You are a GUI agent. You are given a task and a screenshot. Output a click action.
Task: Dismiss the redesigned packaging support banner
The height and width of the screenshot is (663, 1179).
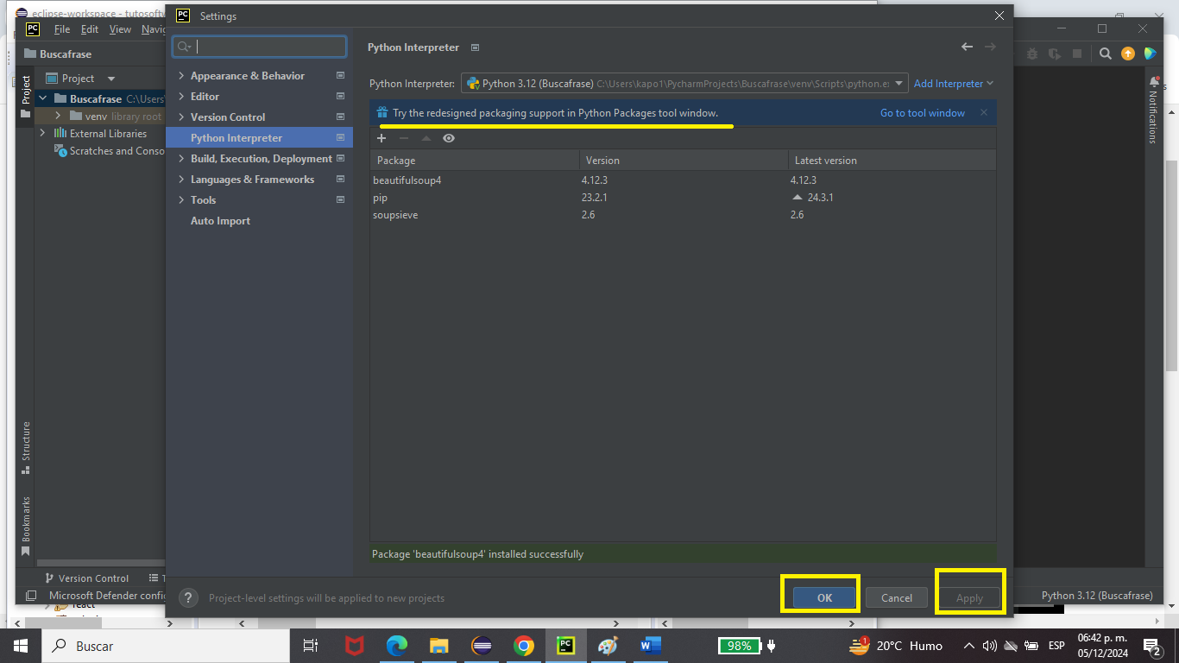tap(984, 112)
